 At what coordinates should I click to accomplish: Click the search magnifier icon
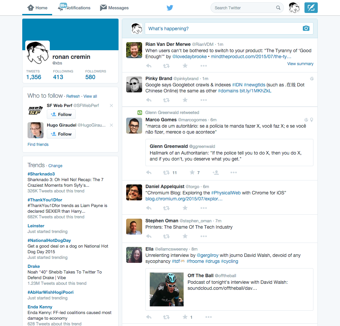coord(278,8)
